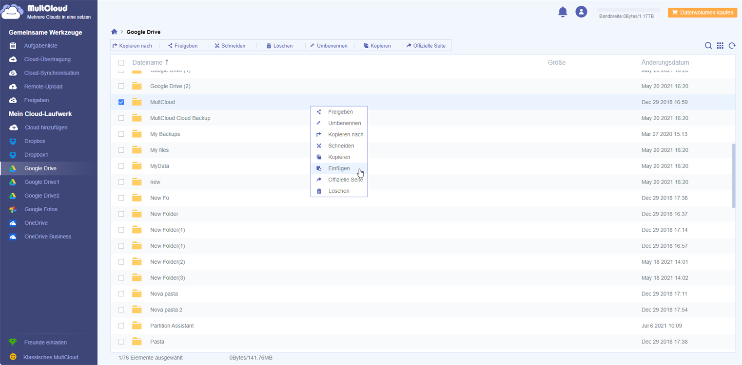The width and height of the screenshot is (742, 365).
Task: Click the Datenvolumen kaufen button
Action: pos(703,13)
